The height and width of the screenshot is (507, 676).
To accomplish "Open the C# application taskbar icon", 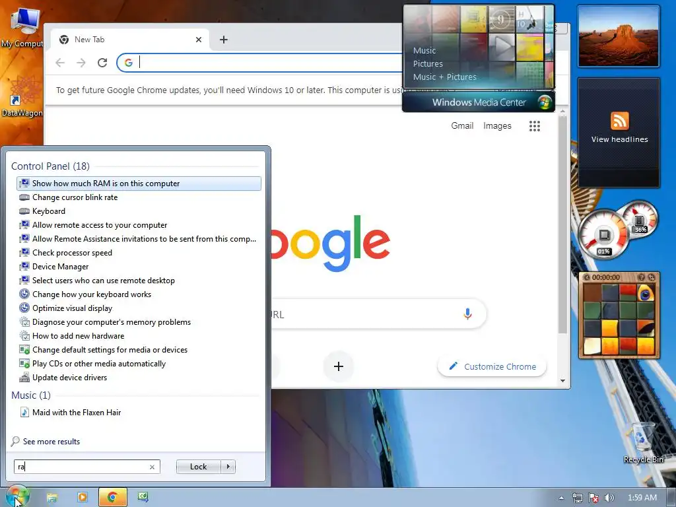I will 143,498.
